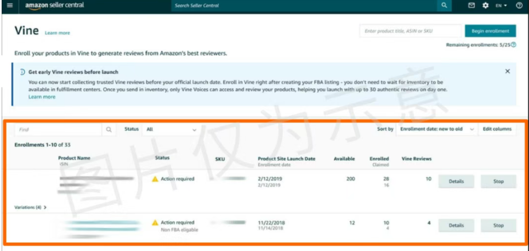Click the Seller Central search magnifier icon
The height and width of the screenshot is (251, 529).
click(444, 5)
